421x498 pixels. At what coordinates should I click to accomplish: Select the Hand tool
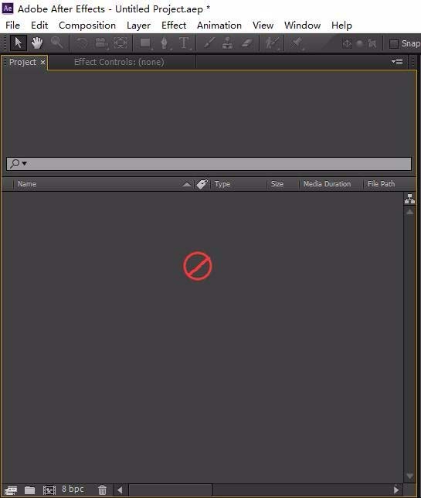[x=37, y=43]
